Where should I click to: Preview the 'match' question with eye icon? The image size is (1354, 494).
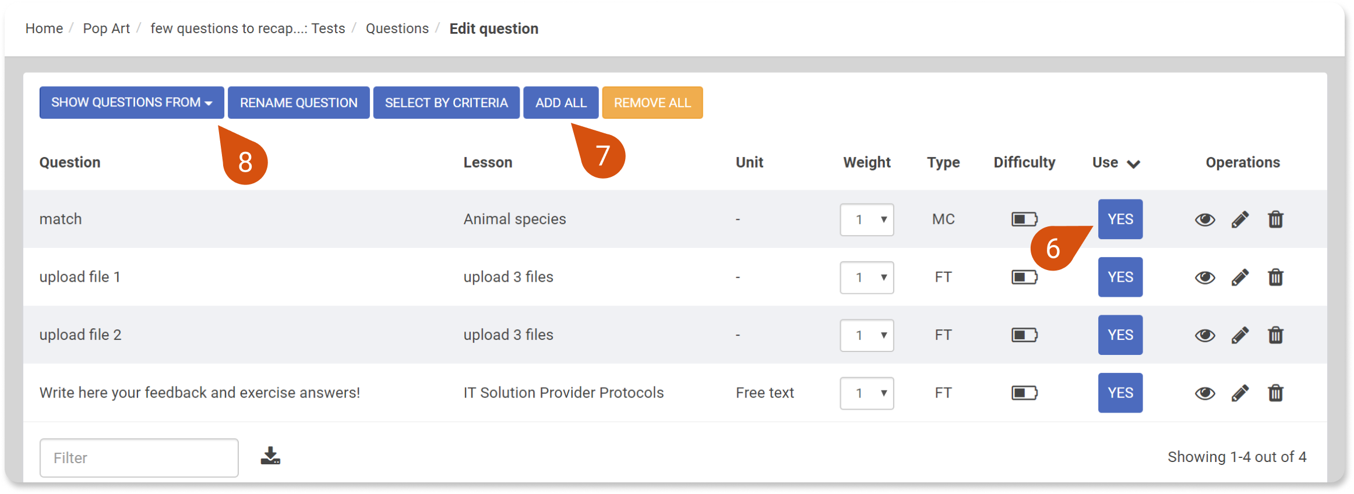click(x=1205, y=219)
